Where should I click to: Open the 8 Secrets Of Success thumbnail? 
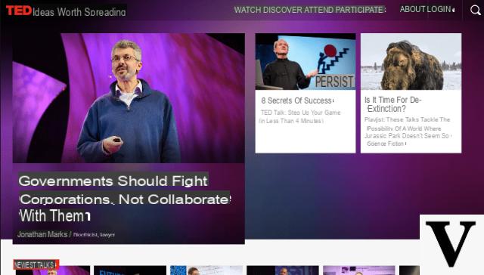point(306,62)
